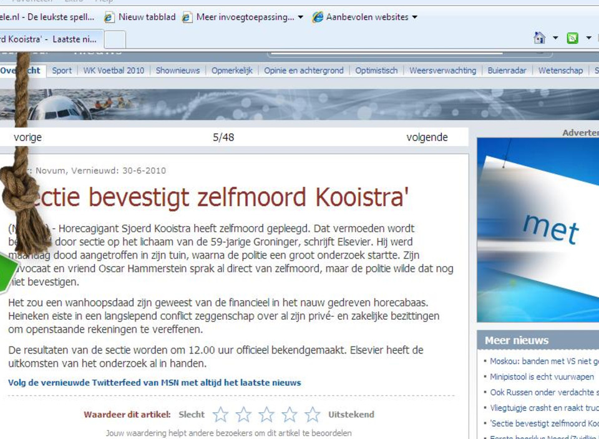Screen dimensions: 599x439
Task: Go to the volgende article
Action: (x=427, y=137)
